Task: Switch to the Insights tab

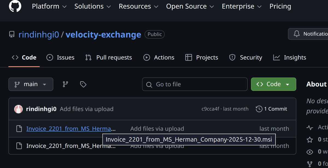Action: click(290, 58)
